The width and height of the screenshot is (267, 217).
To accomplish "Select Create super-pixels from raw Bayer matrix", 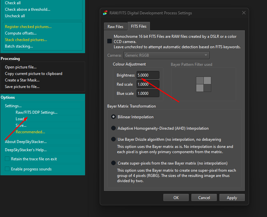I will [113, 163].
